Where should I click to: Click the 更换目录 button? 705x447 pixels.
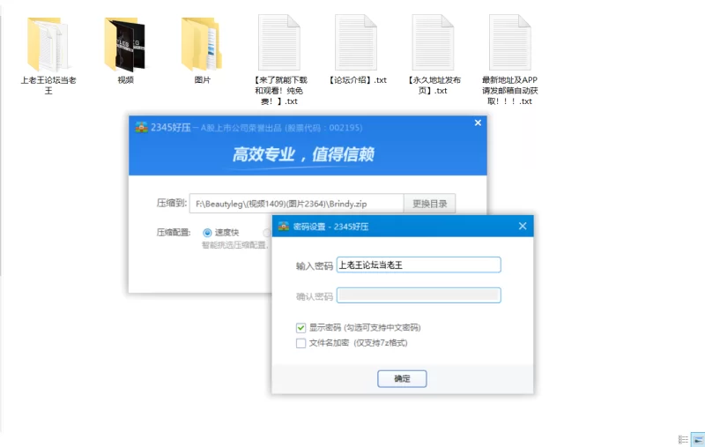tap(429, 204)
